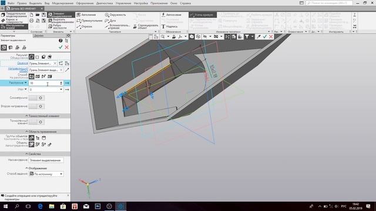This screenshot has width=376, height=211.
Task: Select the Отрезок tool
Action: (x=84, y=26)
